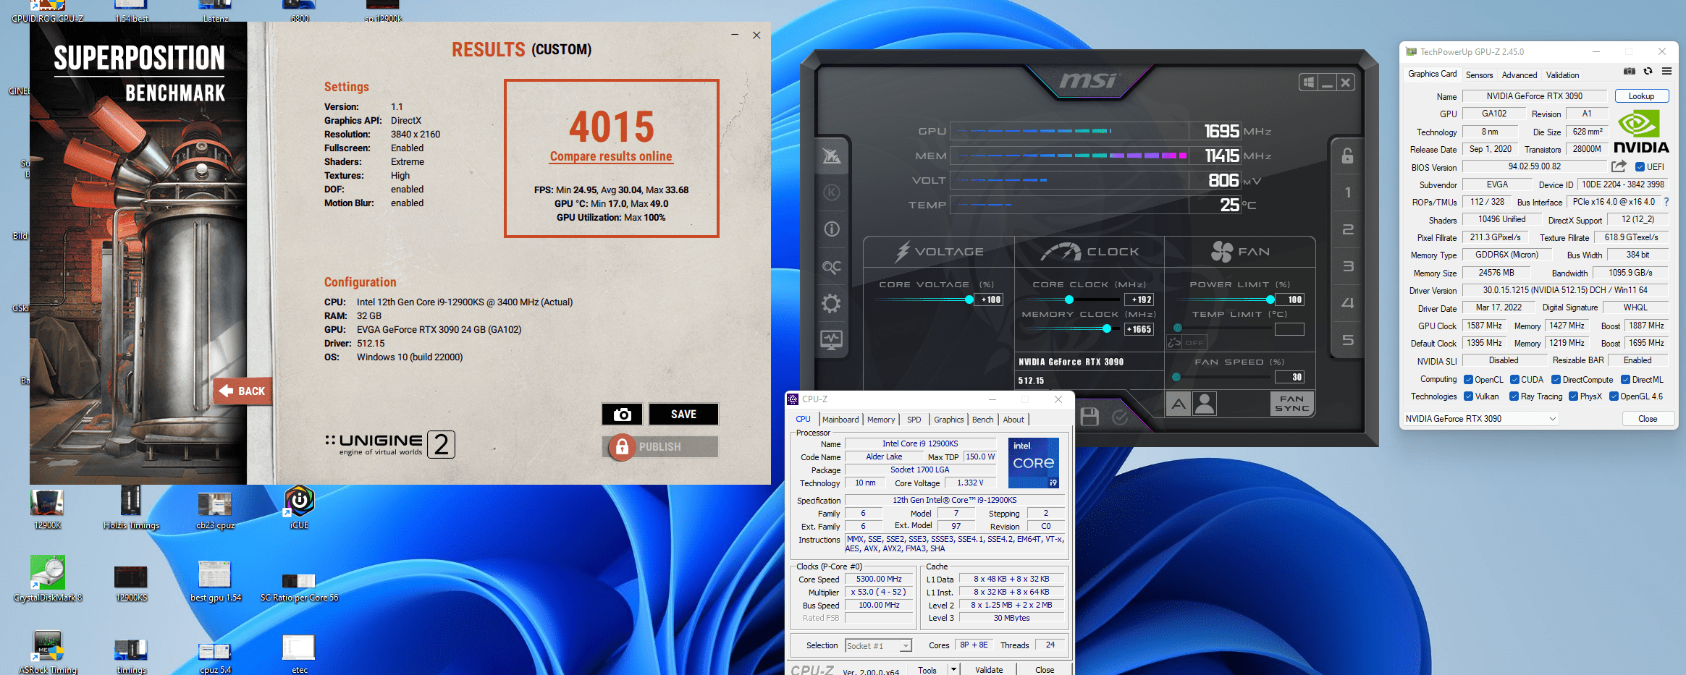Screen dimensions: 1686x675
Task: Click the Validate button in CPU-Z
Action: point(989,670)
